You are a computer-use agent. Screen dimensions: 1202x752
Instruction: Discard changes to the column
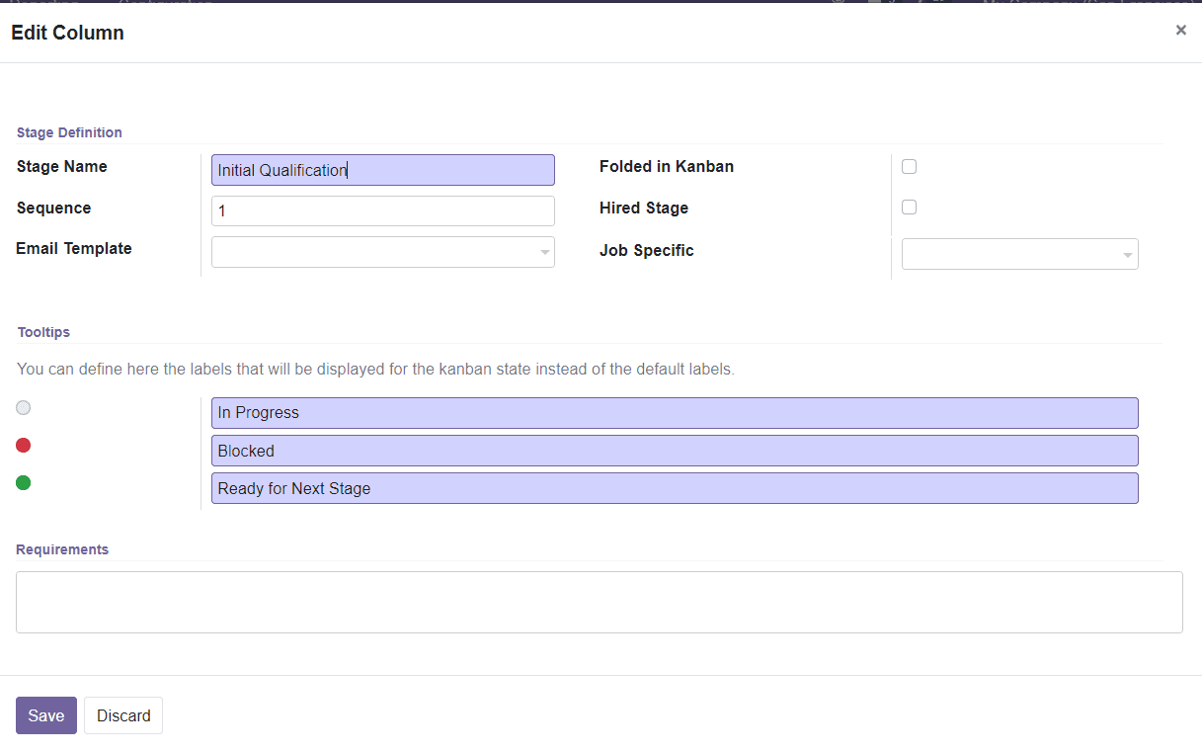pos(122,714)
